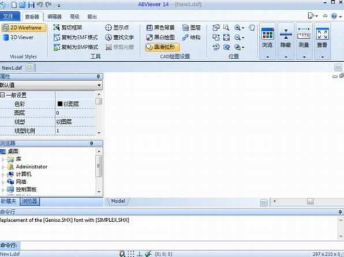The width and height of the screenshot is (344, 257).
Task: Close the New1.dxf document tab
Action: click(x=29, y=67)
